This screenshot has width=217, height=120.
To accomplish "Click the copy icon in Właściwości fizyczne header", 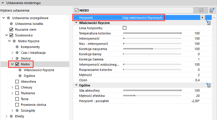I will pyautogui.click(x=208, y=23).
